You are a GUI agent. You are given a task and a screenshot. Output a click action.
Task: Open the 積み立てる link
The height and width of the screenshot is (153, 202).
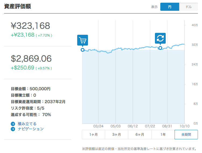(x=27, y=124)
